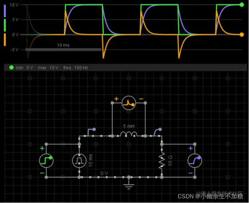
Task: Click the '-5 V' scope axis label
Action: [14, 50]
